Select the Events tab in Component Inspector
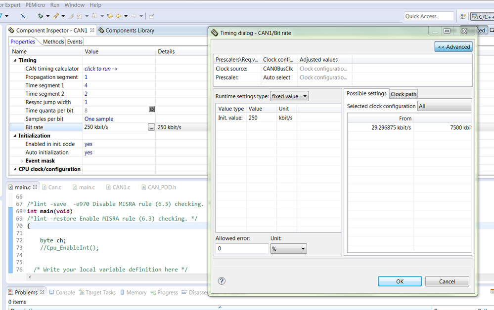Screen dimensions: 494x310 pos(75,41)
